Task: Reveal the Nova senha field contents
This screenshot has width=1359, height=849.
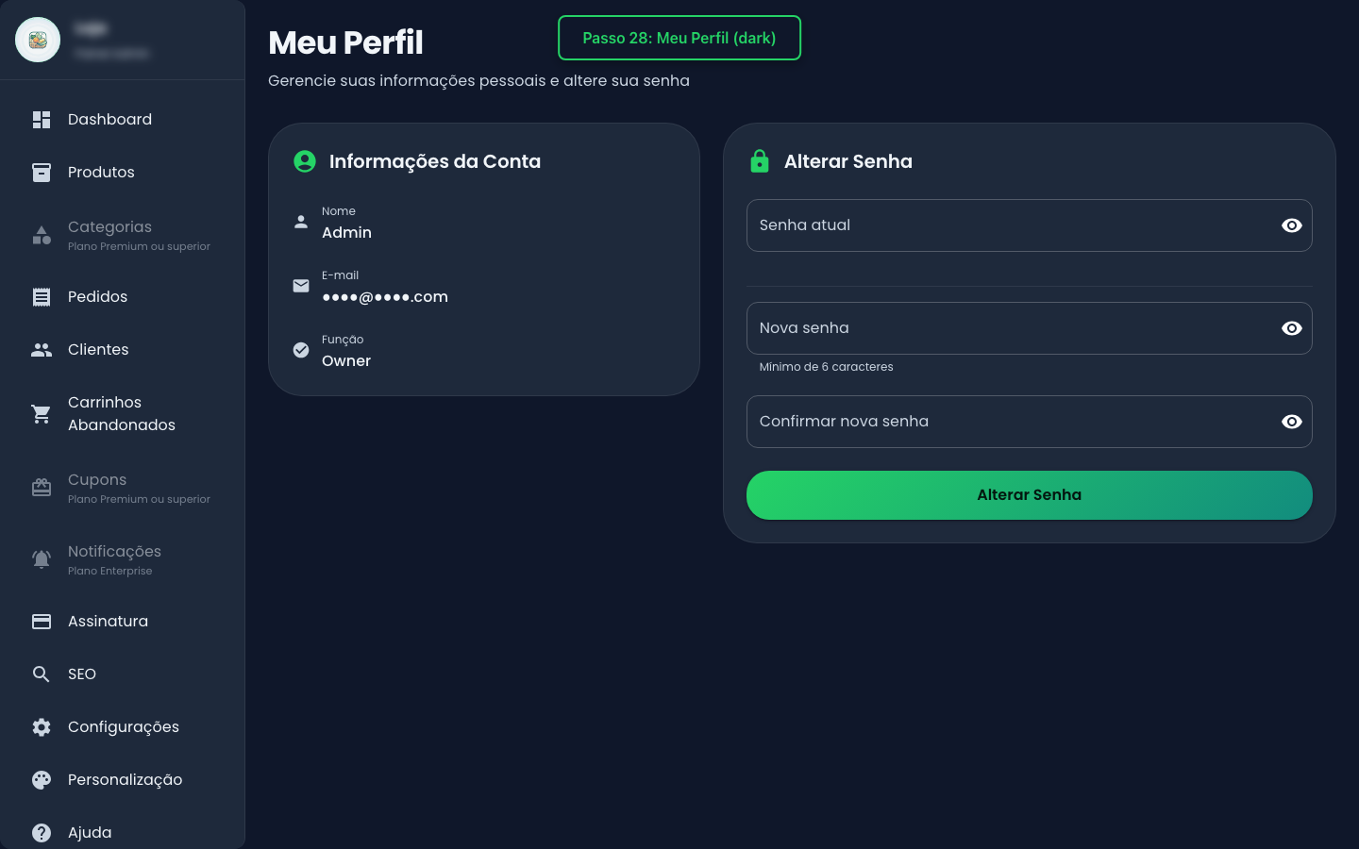Action: tap(1291, 328)
